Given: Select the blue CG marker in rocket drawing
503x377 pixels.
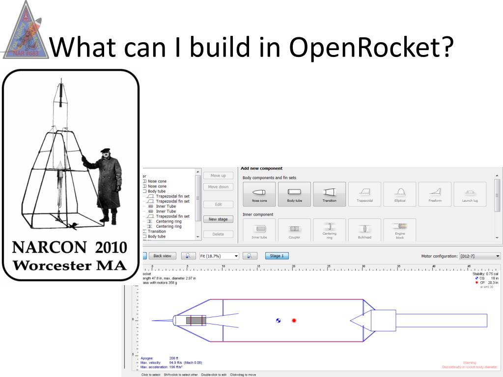Looking at the screenshot, I should point(278,320).
